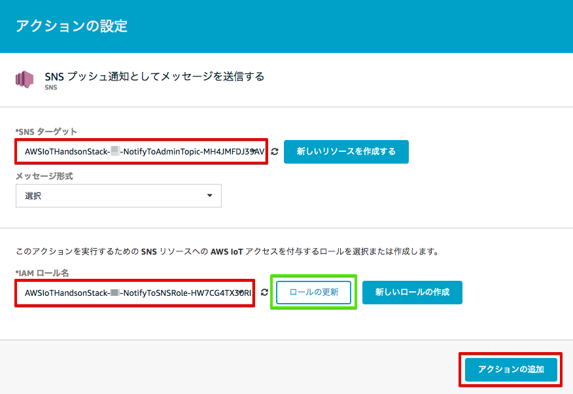573x394 pixels.
Task: Click 新しいリソースを作成する button
Action: click(346, 152)
